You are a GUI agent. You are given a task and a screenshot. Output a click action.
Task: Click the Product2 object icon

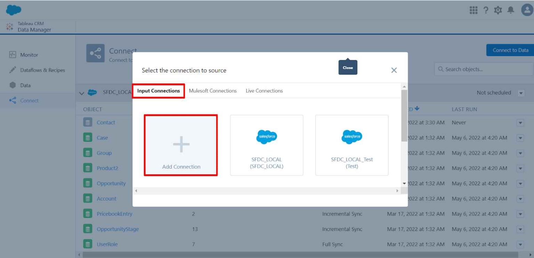coord(87,168)
